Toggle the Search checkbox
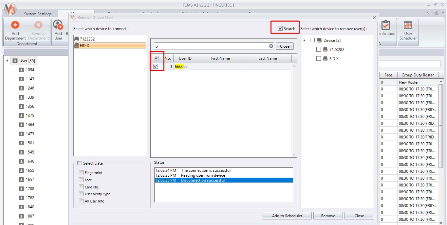 coord(280,28)
